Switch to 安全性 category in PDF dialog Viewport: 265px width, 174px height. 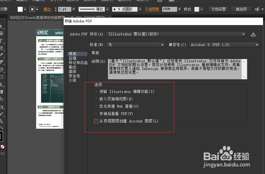pyautogui.click(x=74, y=76)
